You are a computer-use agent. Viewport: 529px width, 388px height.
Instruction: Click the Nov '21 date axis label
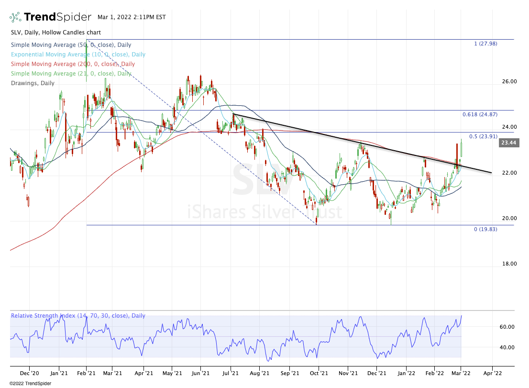pyautogui.click(x=348, y=373)
